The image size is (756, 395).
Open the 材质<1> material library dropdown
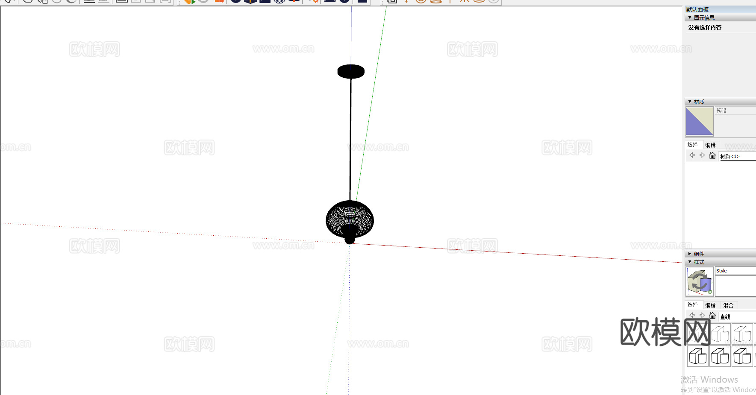tap(737, 156)
